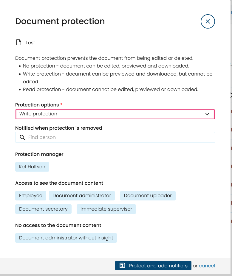Click Protect and add notifiers button
Screen dimensions: 232x276
coord(153,265)
